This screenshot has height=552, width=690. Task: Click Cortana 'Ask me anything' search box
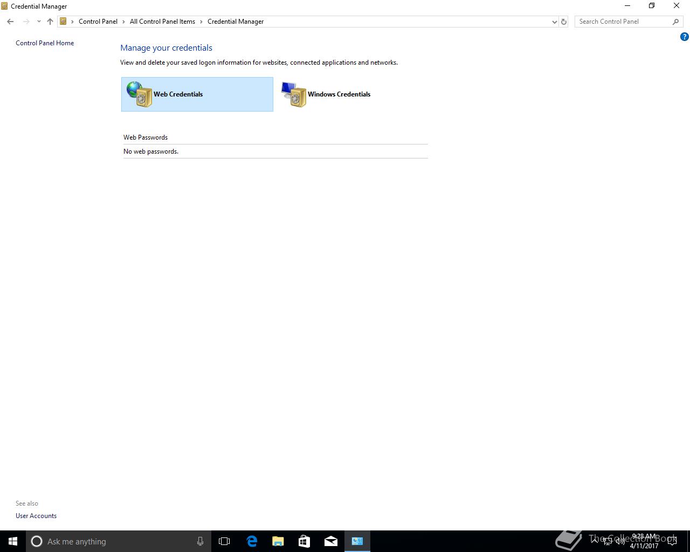tap(118, 541)
